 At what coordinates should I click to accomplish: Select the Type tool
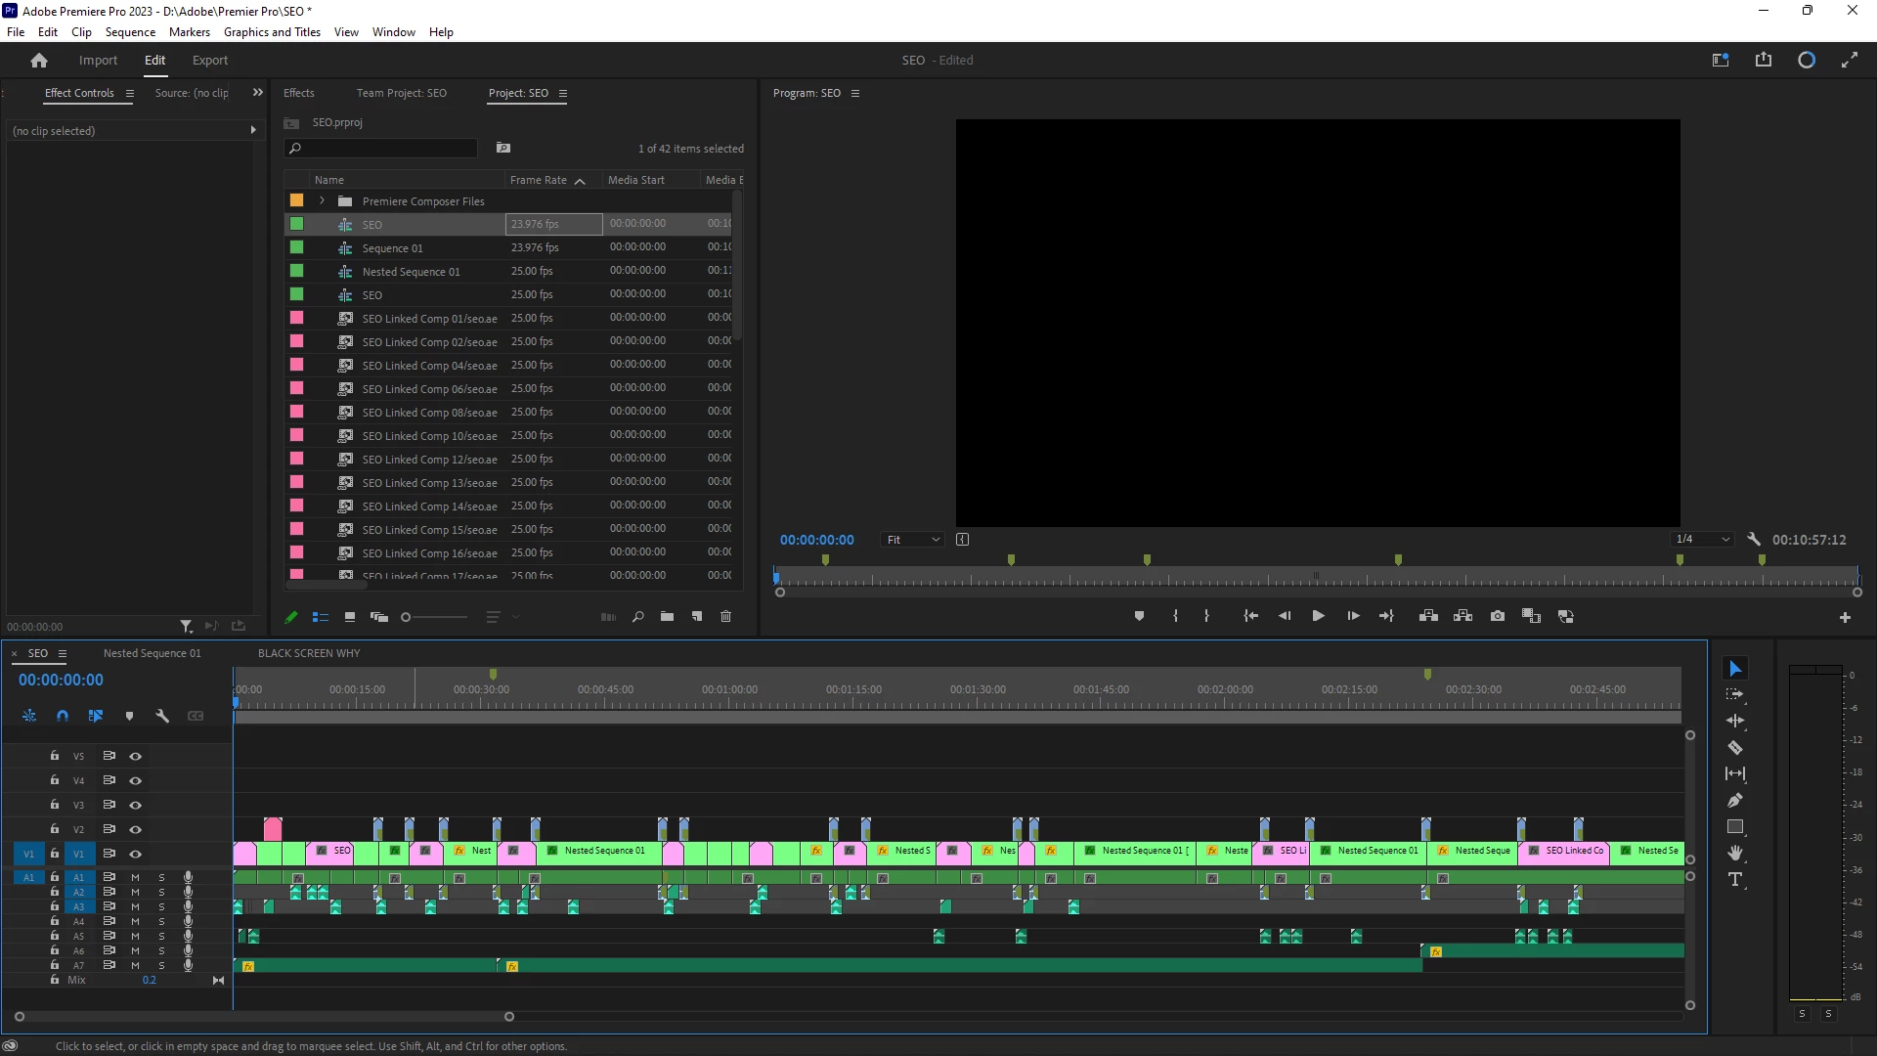click(x=1735, y=880)
